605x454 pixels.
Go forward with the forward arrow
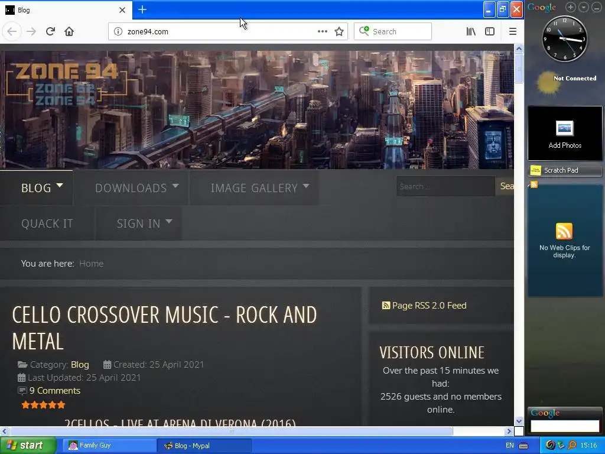(x=31, y=32)
